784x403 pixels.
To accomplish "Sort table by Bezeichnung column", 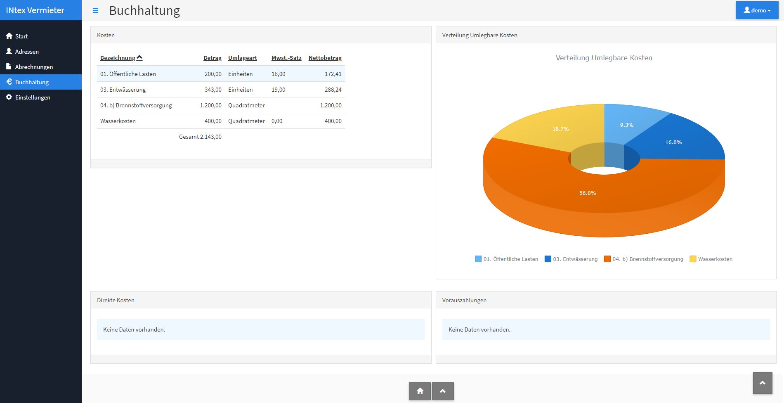I will coord(118,58).
